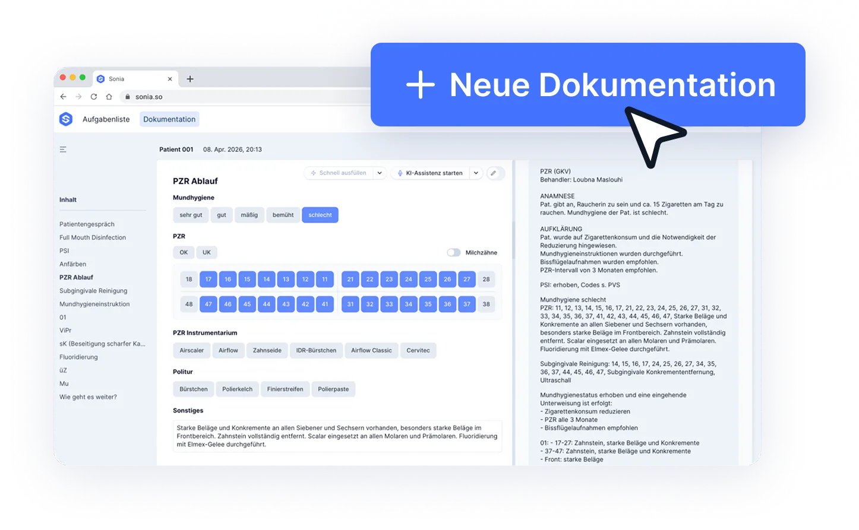The width and height of the screenshot is (859, 530).
Task: Open the KI-Assistenz starten dropdown arrow
Action: pos(476,173)
